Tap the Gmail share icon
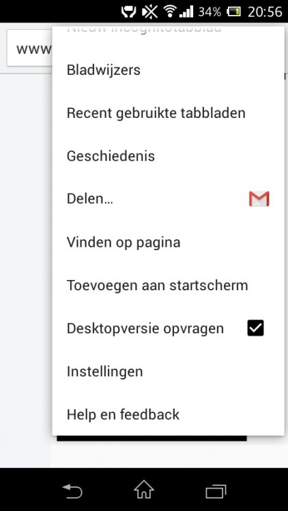The height and width of the screenshot is (511, 288). point(259,199)
